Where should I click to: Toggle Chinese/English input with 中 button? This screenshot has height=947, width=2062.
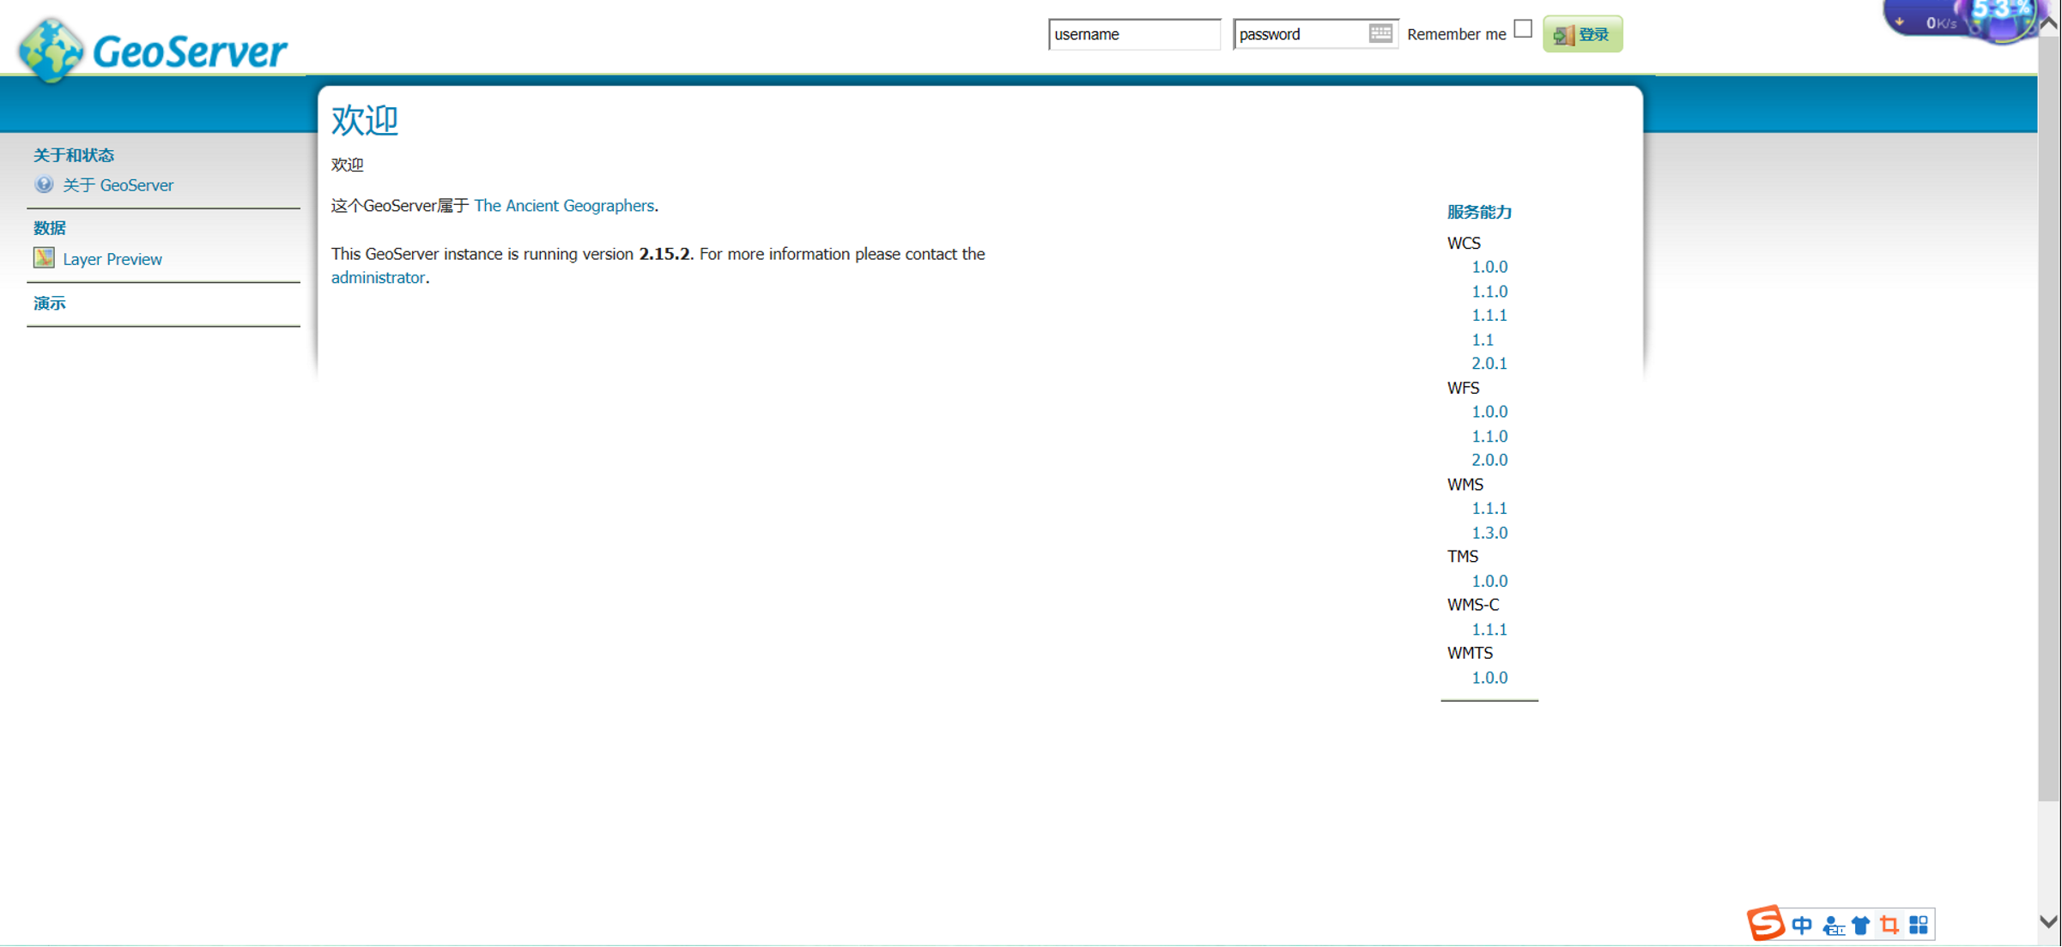(1803, 924)
